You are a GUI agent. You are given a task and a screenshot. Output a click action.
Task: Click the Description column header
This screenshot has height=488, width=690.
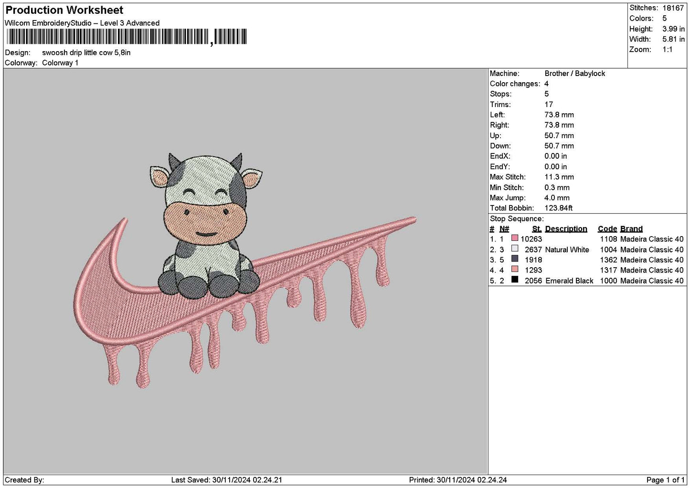pos(566,229)
